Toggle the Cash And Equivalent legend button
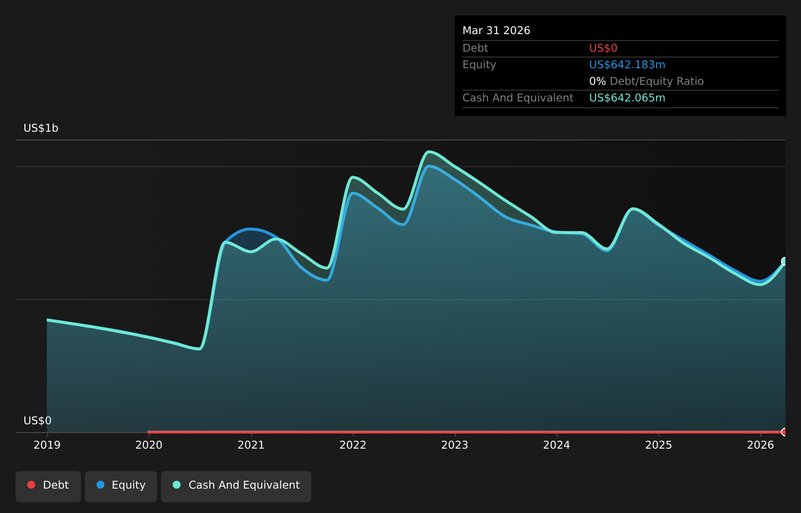Image resolution: width=801 pixels, height=513 pixels. tap(236, 486)
